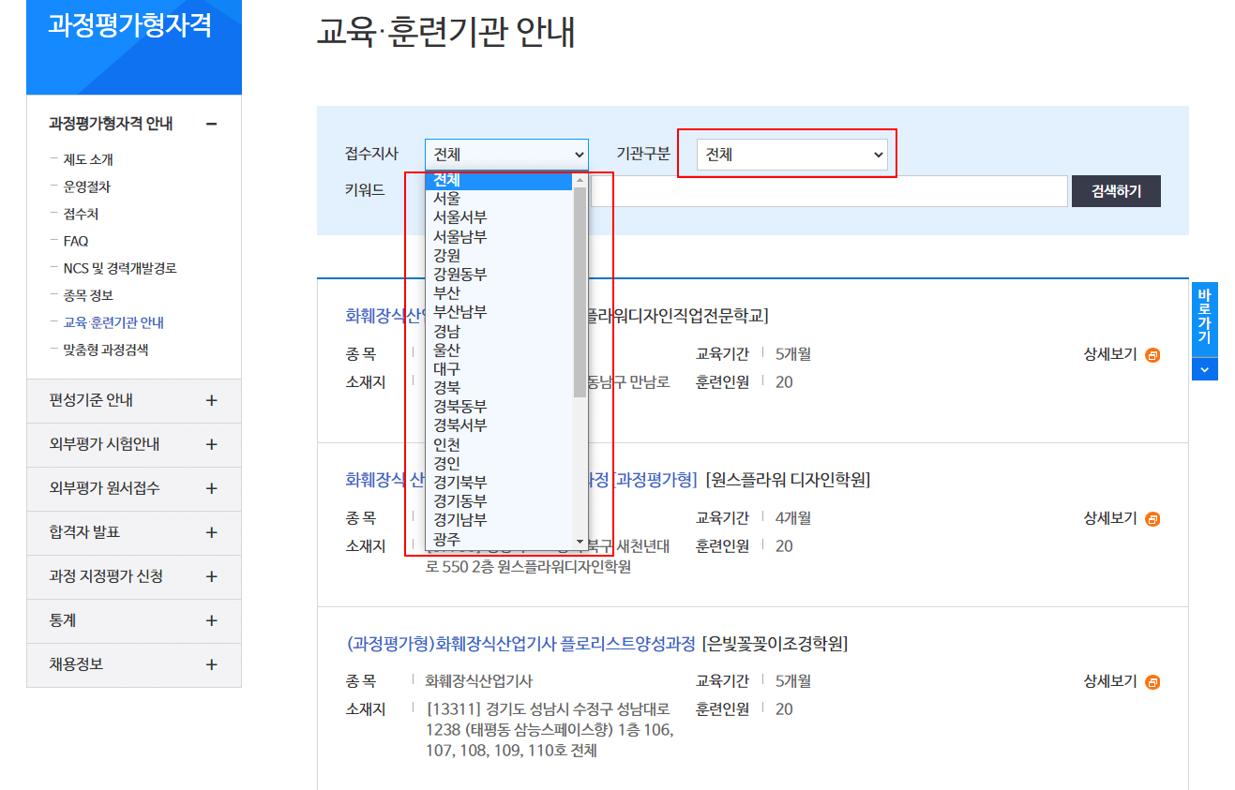Click the down arrow under 바로가기
The height and width of the screenshot is (790, 1235).
point(1204,369)
